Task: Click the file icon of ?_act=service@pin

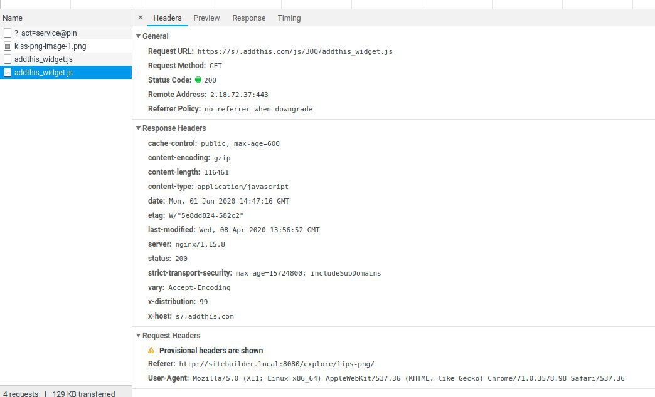Action: pyautogui.click(x=8, y=33)
